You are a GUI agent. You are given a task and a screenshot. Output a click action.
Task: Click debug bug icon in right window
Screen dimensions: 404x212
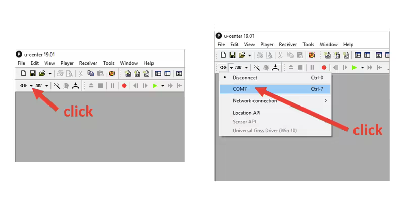point(266,67)
